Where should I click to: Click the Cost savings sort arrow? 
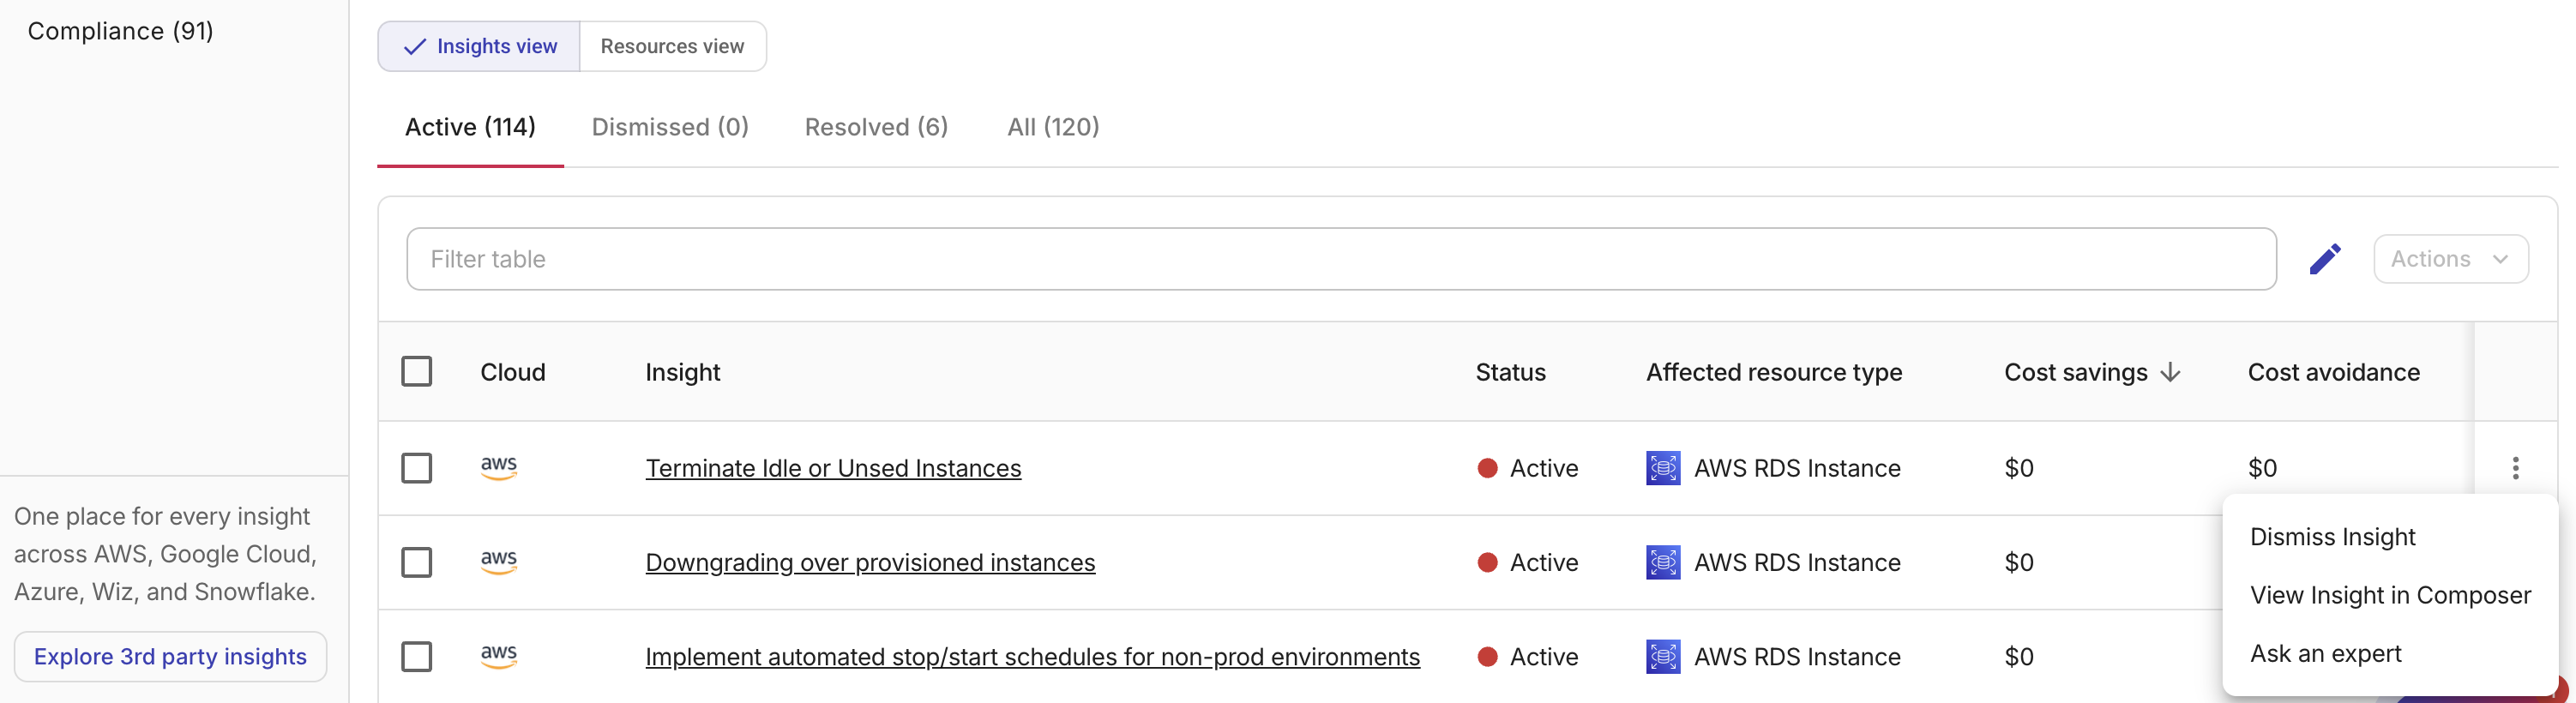[2170, 372]
